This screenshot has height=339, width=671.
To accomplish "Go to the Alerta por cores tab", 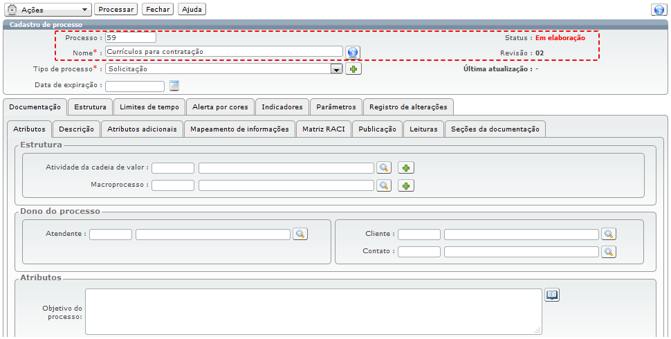I will (220, 107).
